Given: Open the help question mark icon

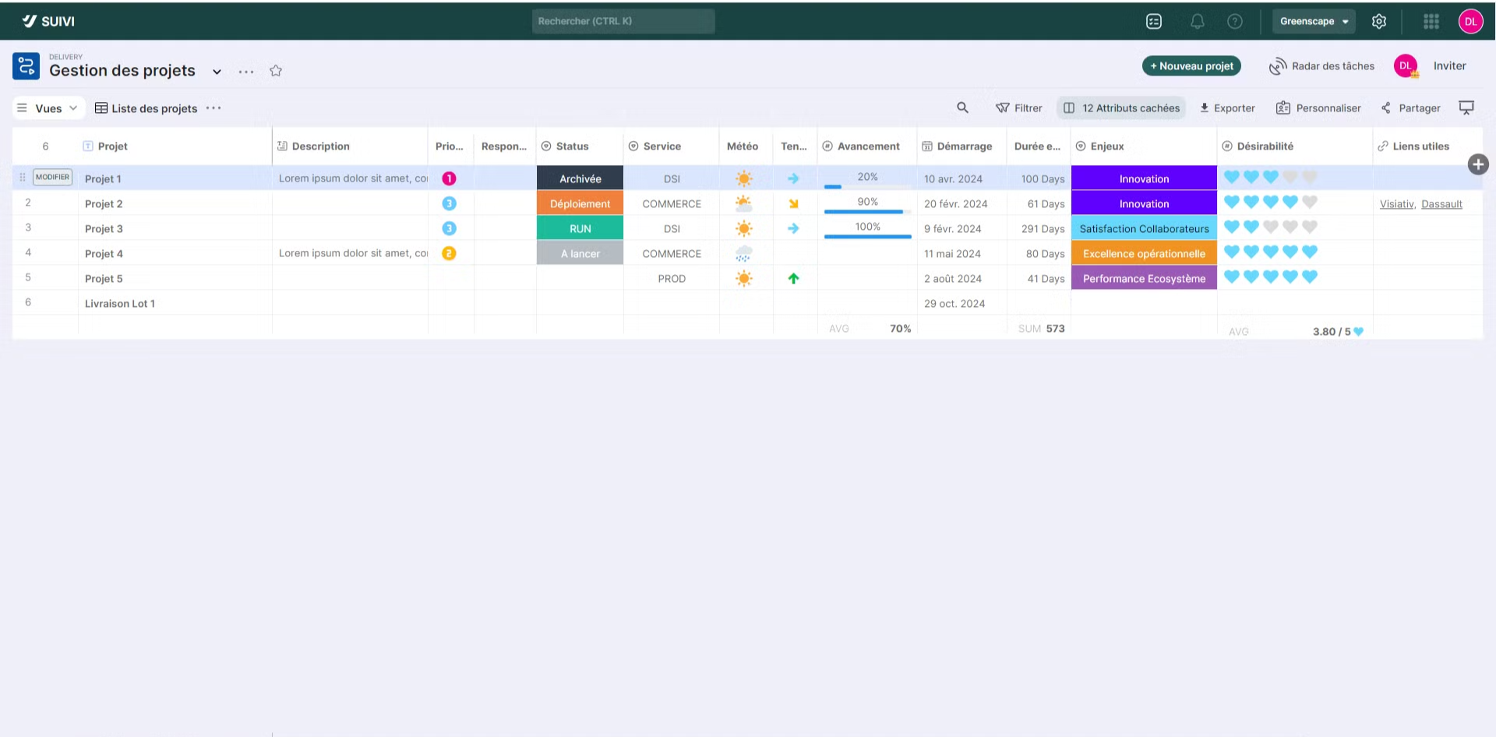Looking at the screenshot, I should pos(1235,22).
